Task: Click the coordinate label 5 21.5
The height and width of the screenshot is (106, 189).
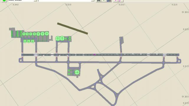Action: [x=186, y=66]
